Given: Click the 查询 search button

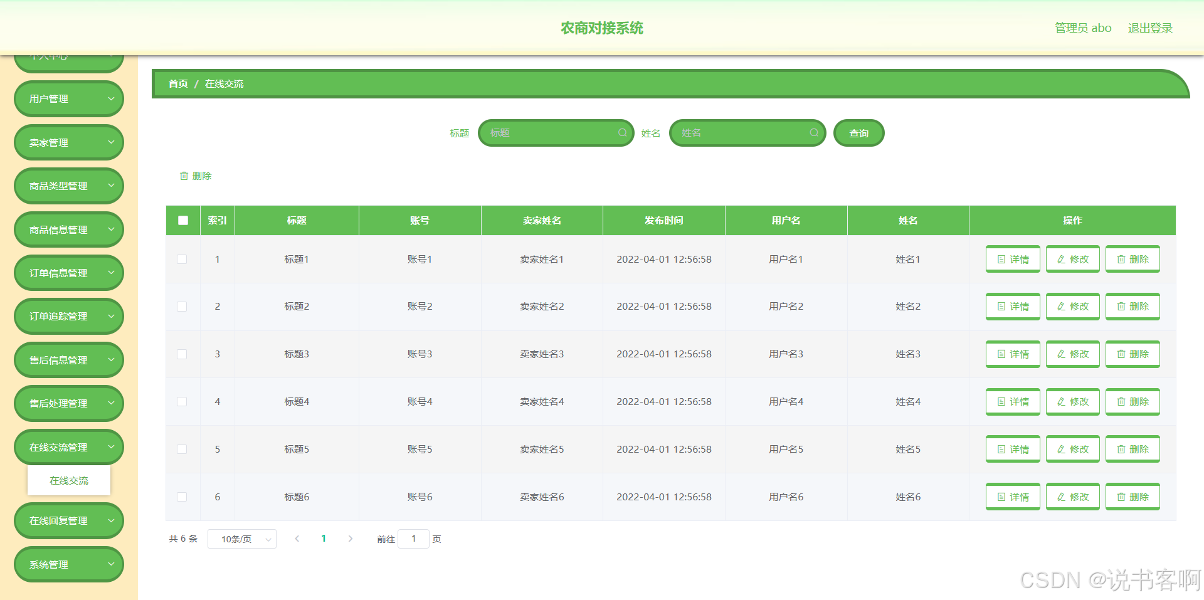Looking at the screenshot, I should pyautogui.click(x=859, y=133).
